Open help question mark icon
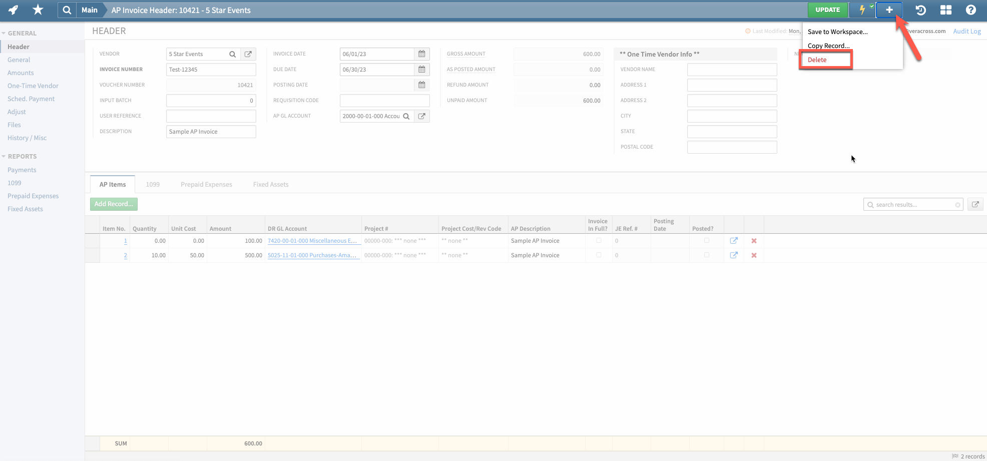Image resolution: width=987 pixels, height=461 pixels. coord(970,10)
